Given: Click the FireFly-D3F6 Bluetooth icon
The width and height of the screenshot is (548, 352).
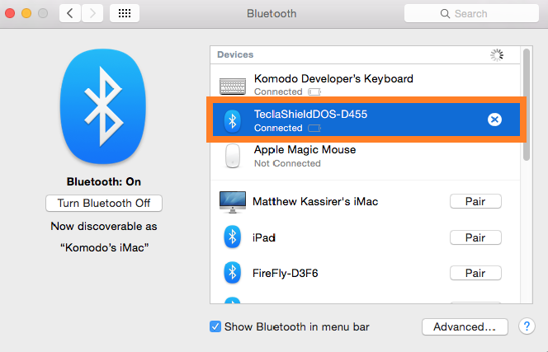Looking at the screenshot, I should click(233, 273).
